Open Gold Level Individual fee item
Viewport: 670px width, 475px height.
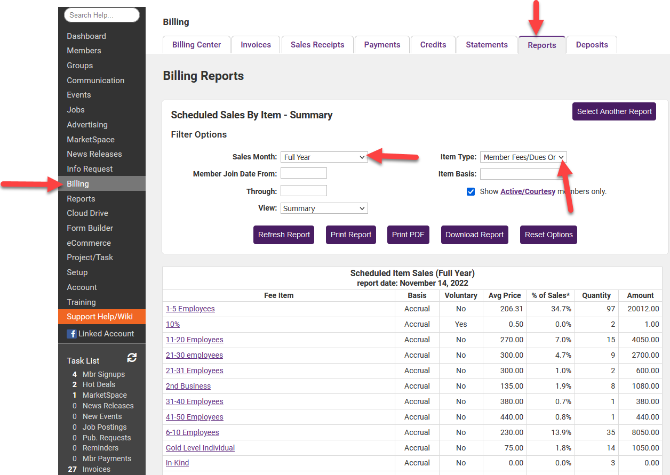[200, 448]
